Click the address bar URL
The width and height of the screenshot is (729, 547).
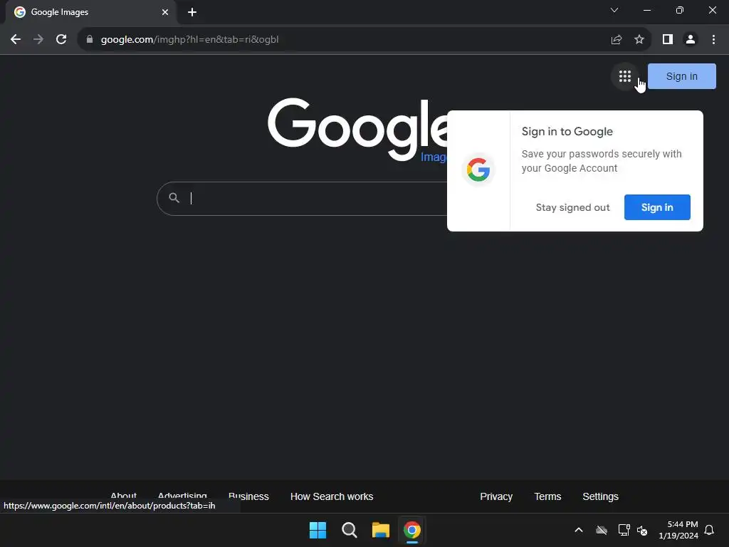(189, 40)
